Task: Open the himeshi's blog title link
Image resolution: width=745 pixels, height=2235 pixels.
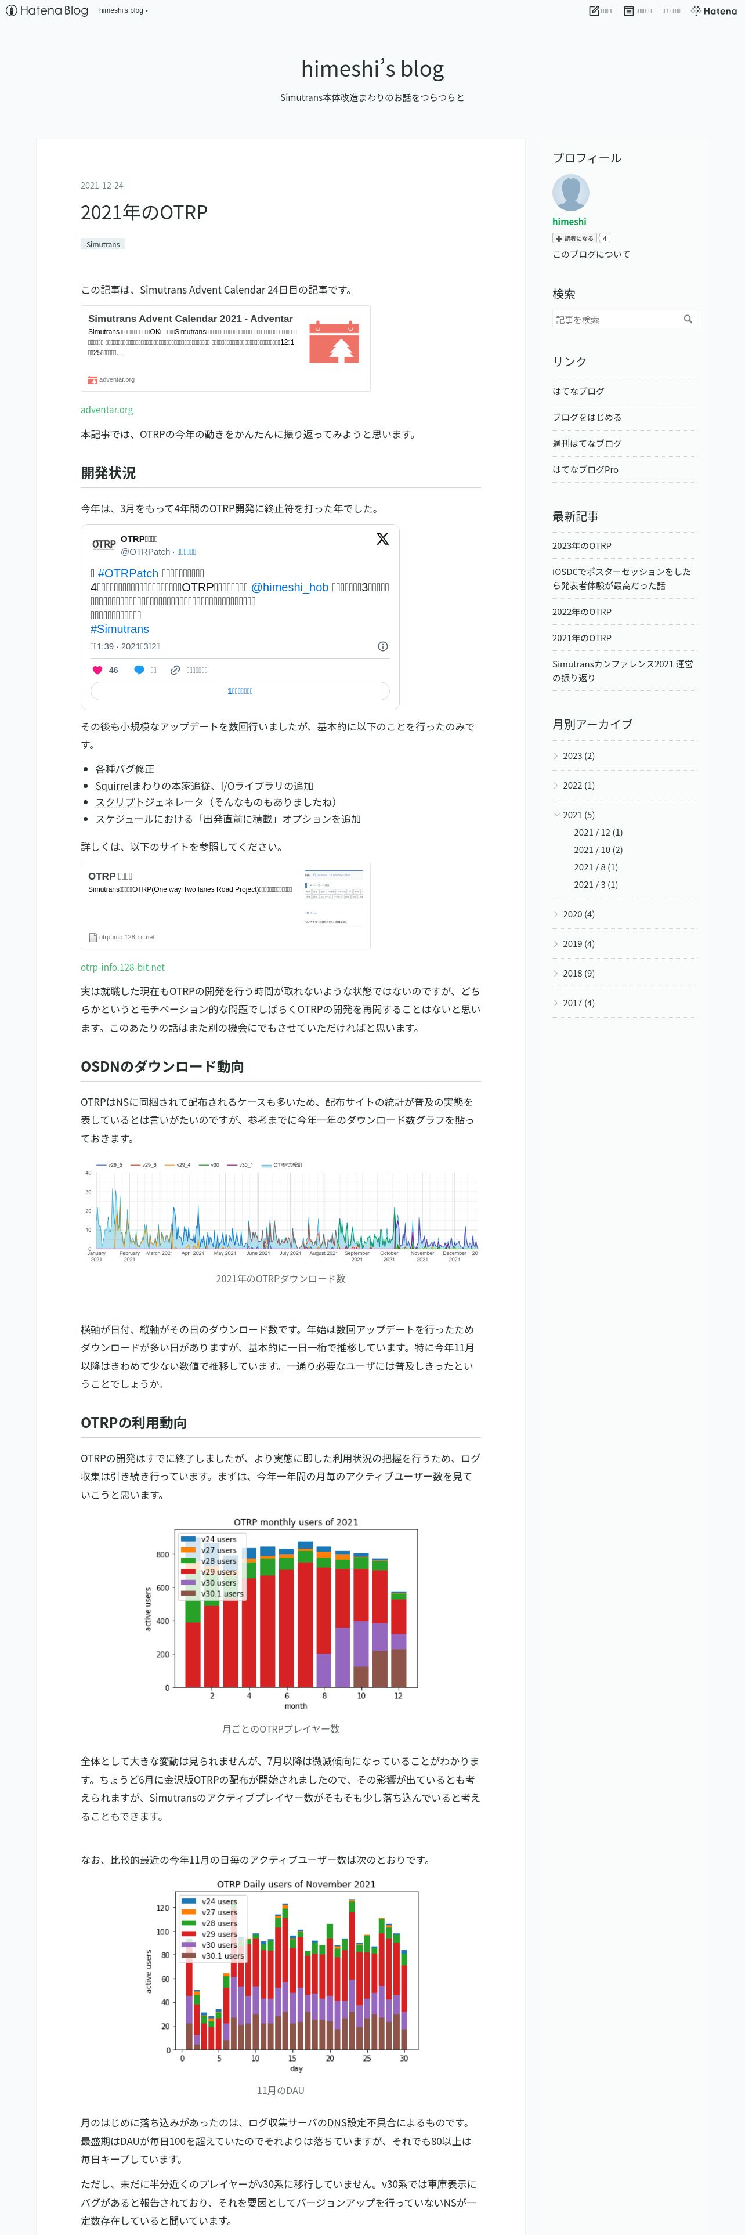Action: tap(372, 68)
